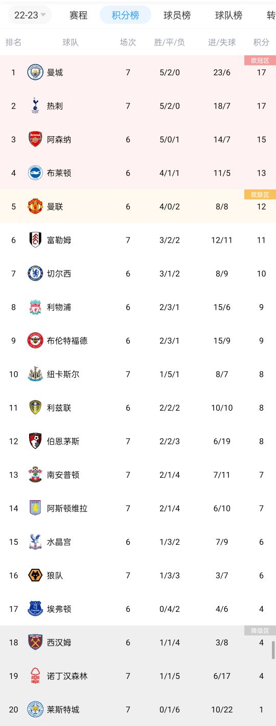Tap the Wolves crest icon
The width and height of the screenshot is (276, 726).
(x=35, y=575)
